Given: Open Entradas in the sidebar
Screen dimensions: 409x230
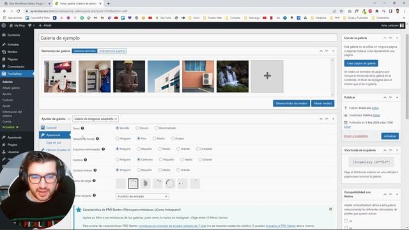Looking at the screenshot, I should (x=13, y=45).
